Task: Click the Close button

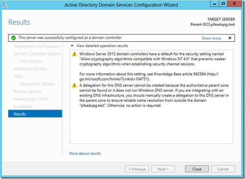Action: pos(197,169)
